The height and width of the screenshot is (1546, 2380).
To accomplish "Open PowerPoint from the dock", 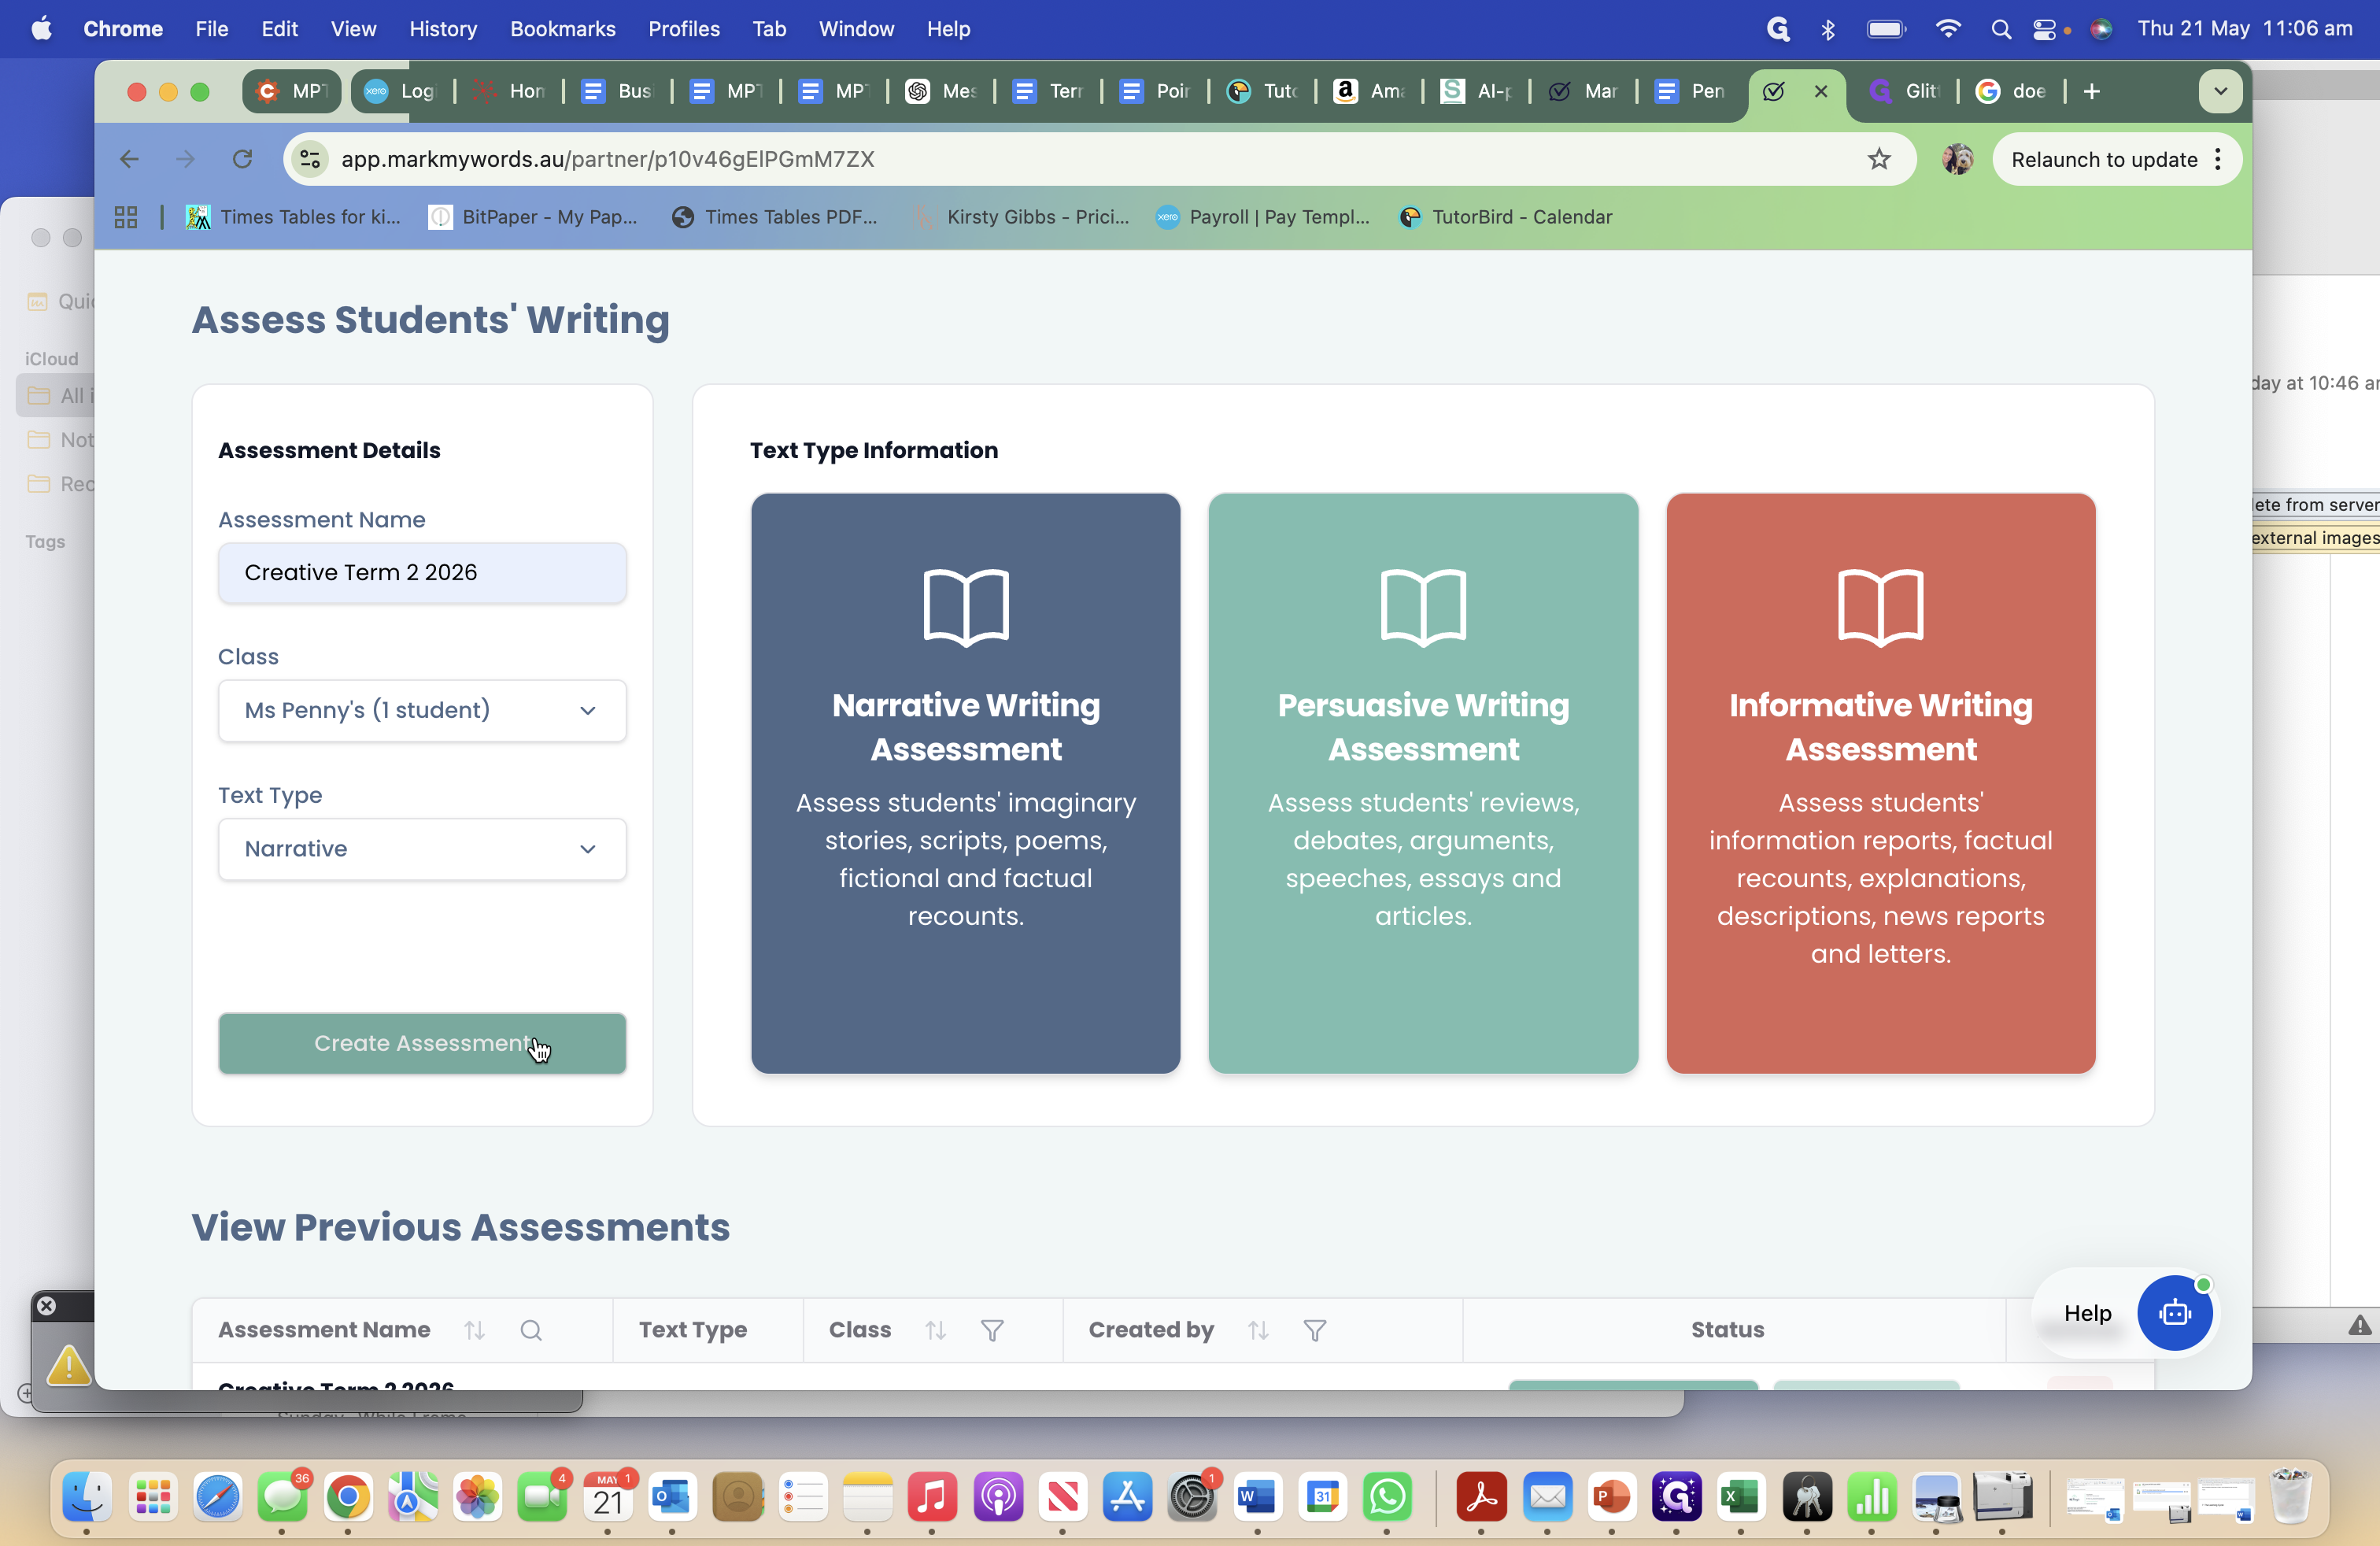I will pos(1610,1497).
